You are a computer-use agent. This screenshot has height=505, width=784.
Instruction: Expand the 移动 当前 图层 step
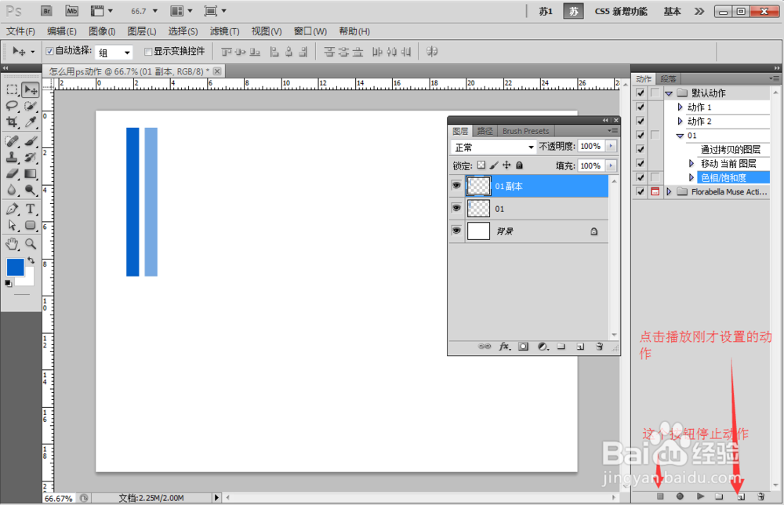[x=691, y=164]
